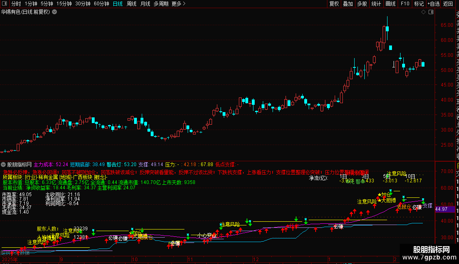The height and width of the screenshot is (264, 459).
Task: Toggle the panel layout icon above chart
Action: 431,12
